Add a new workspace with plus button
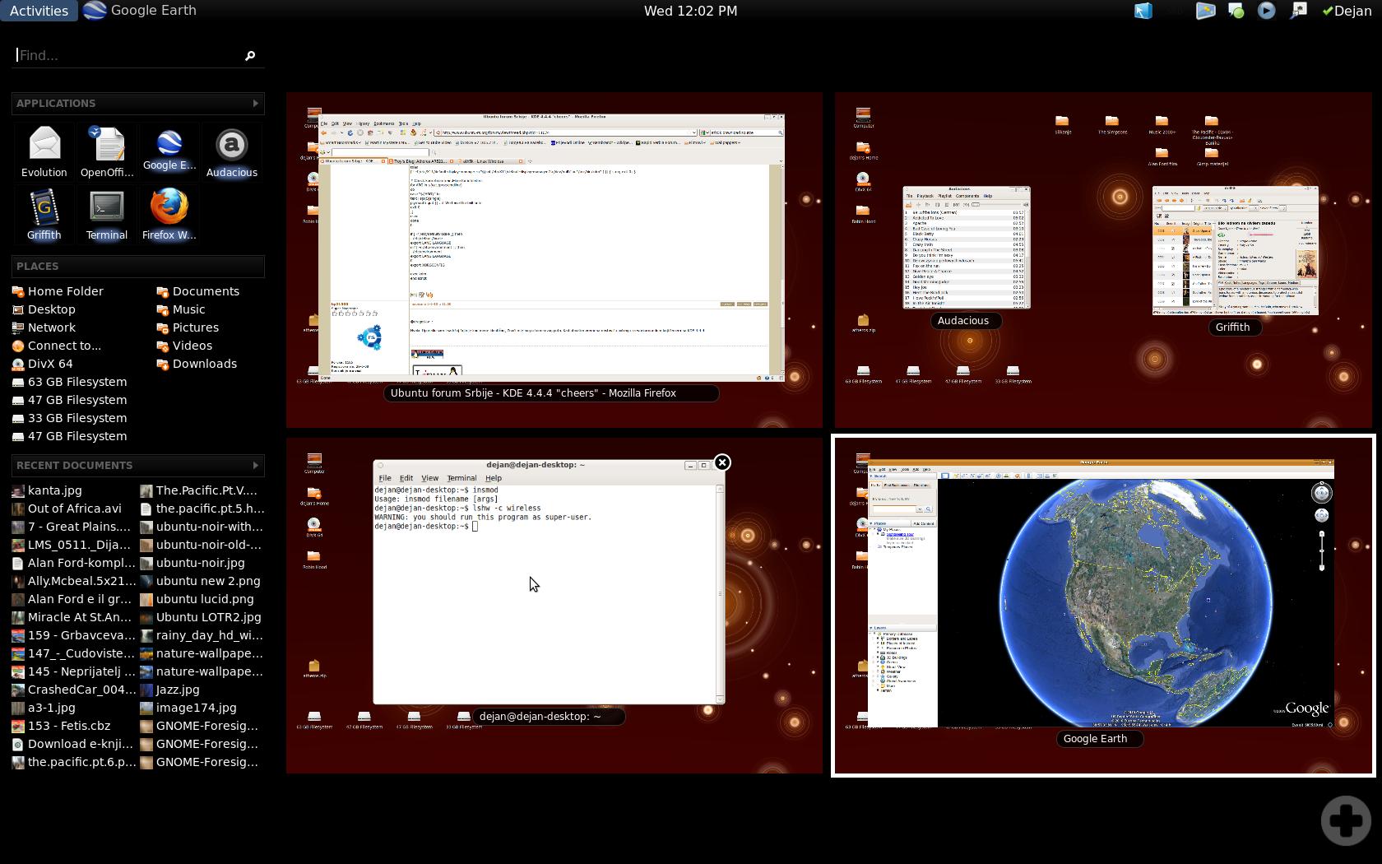 click(x=1346, y=820)
